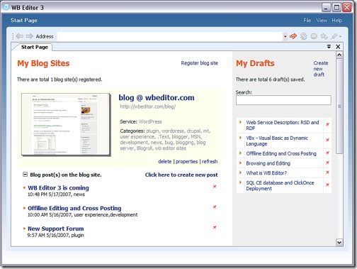Open draft SQL CE database and ClickOnce Deployment
The height and width of the screenshot is (269, 357).
click(x=280, y=185)
